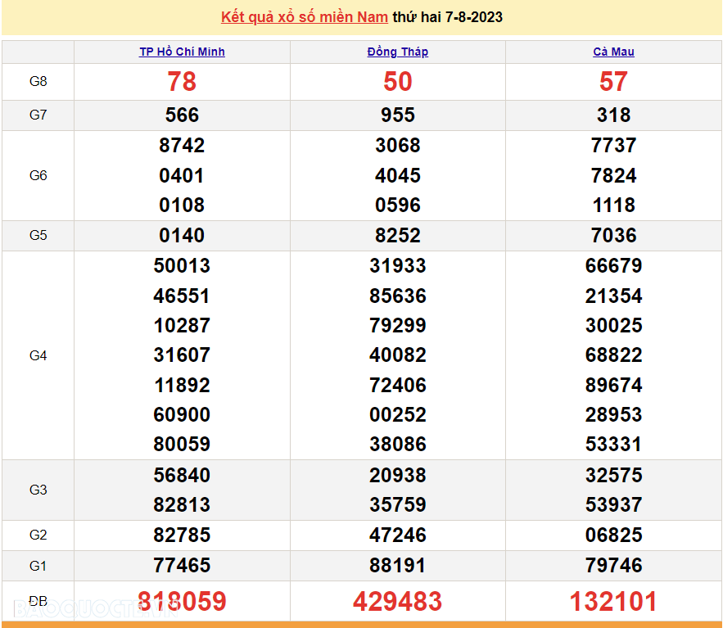Open the Cà Mau province link

[613, 52]
